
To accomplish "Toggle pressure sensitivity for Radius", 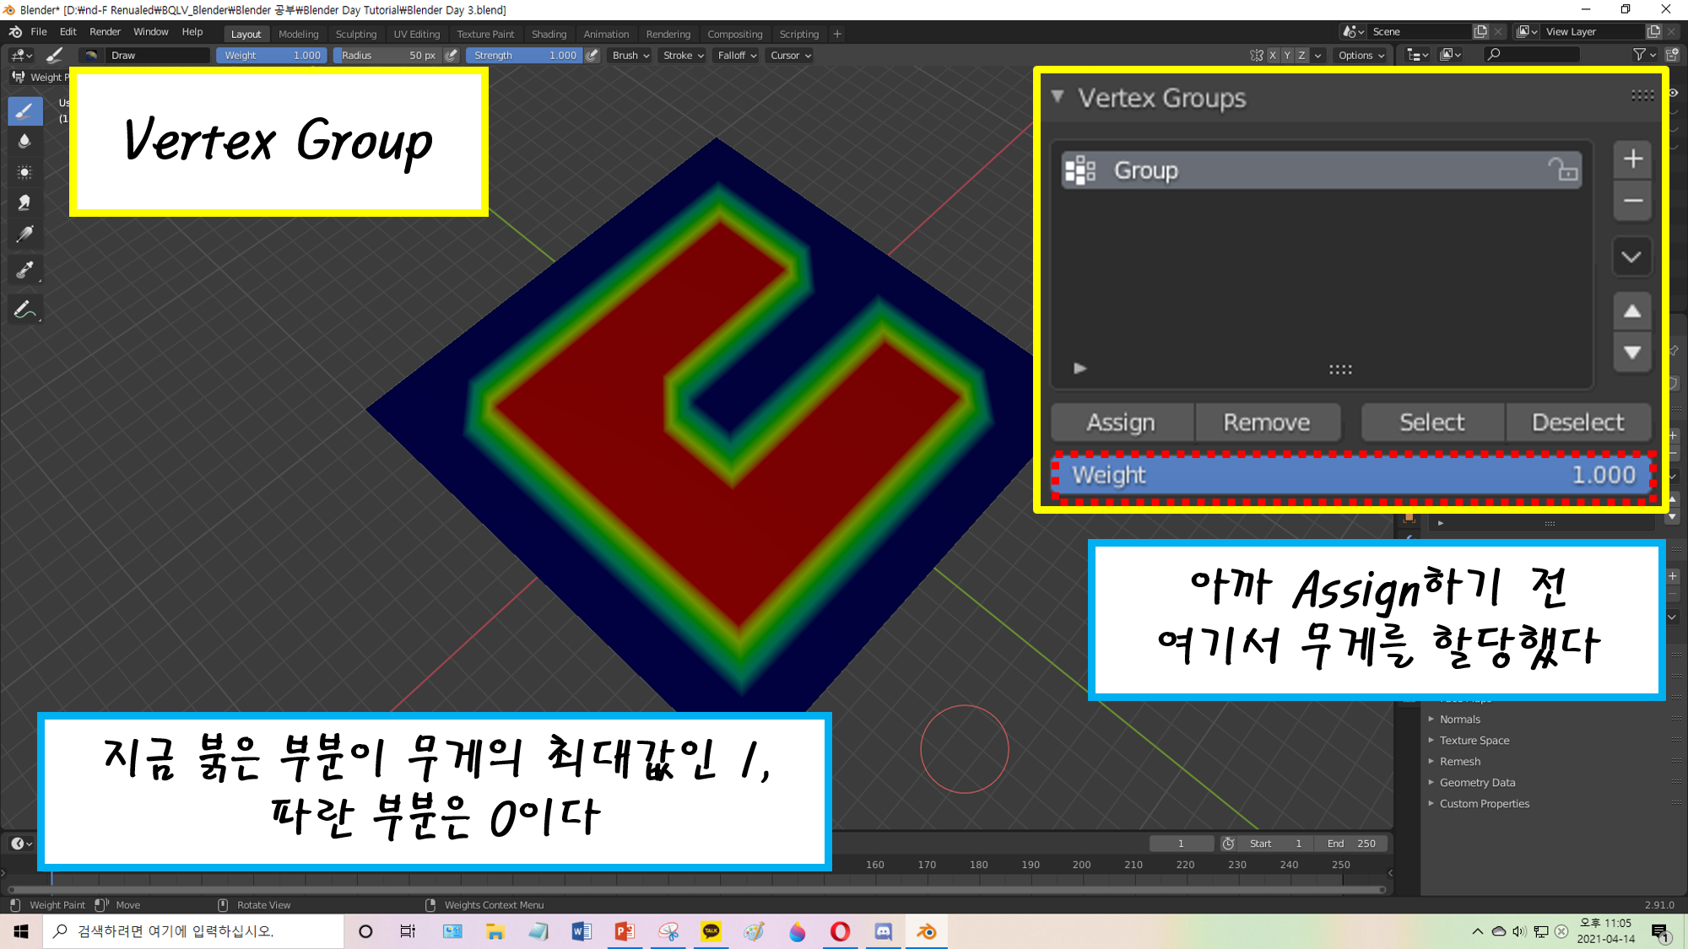I will point(452,56).
